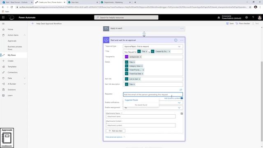Focus the Requestor email input field

[x=153, y=95]
